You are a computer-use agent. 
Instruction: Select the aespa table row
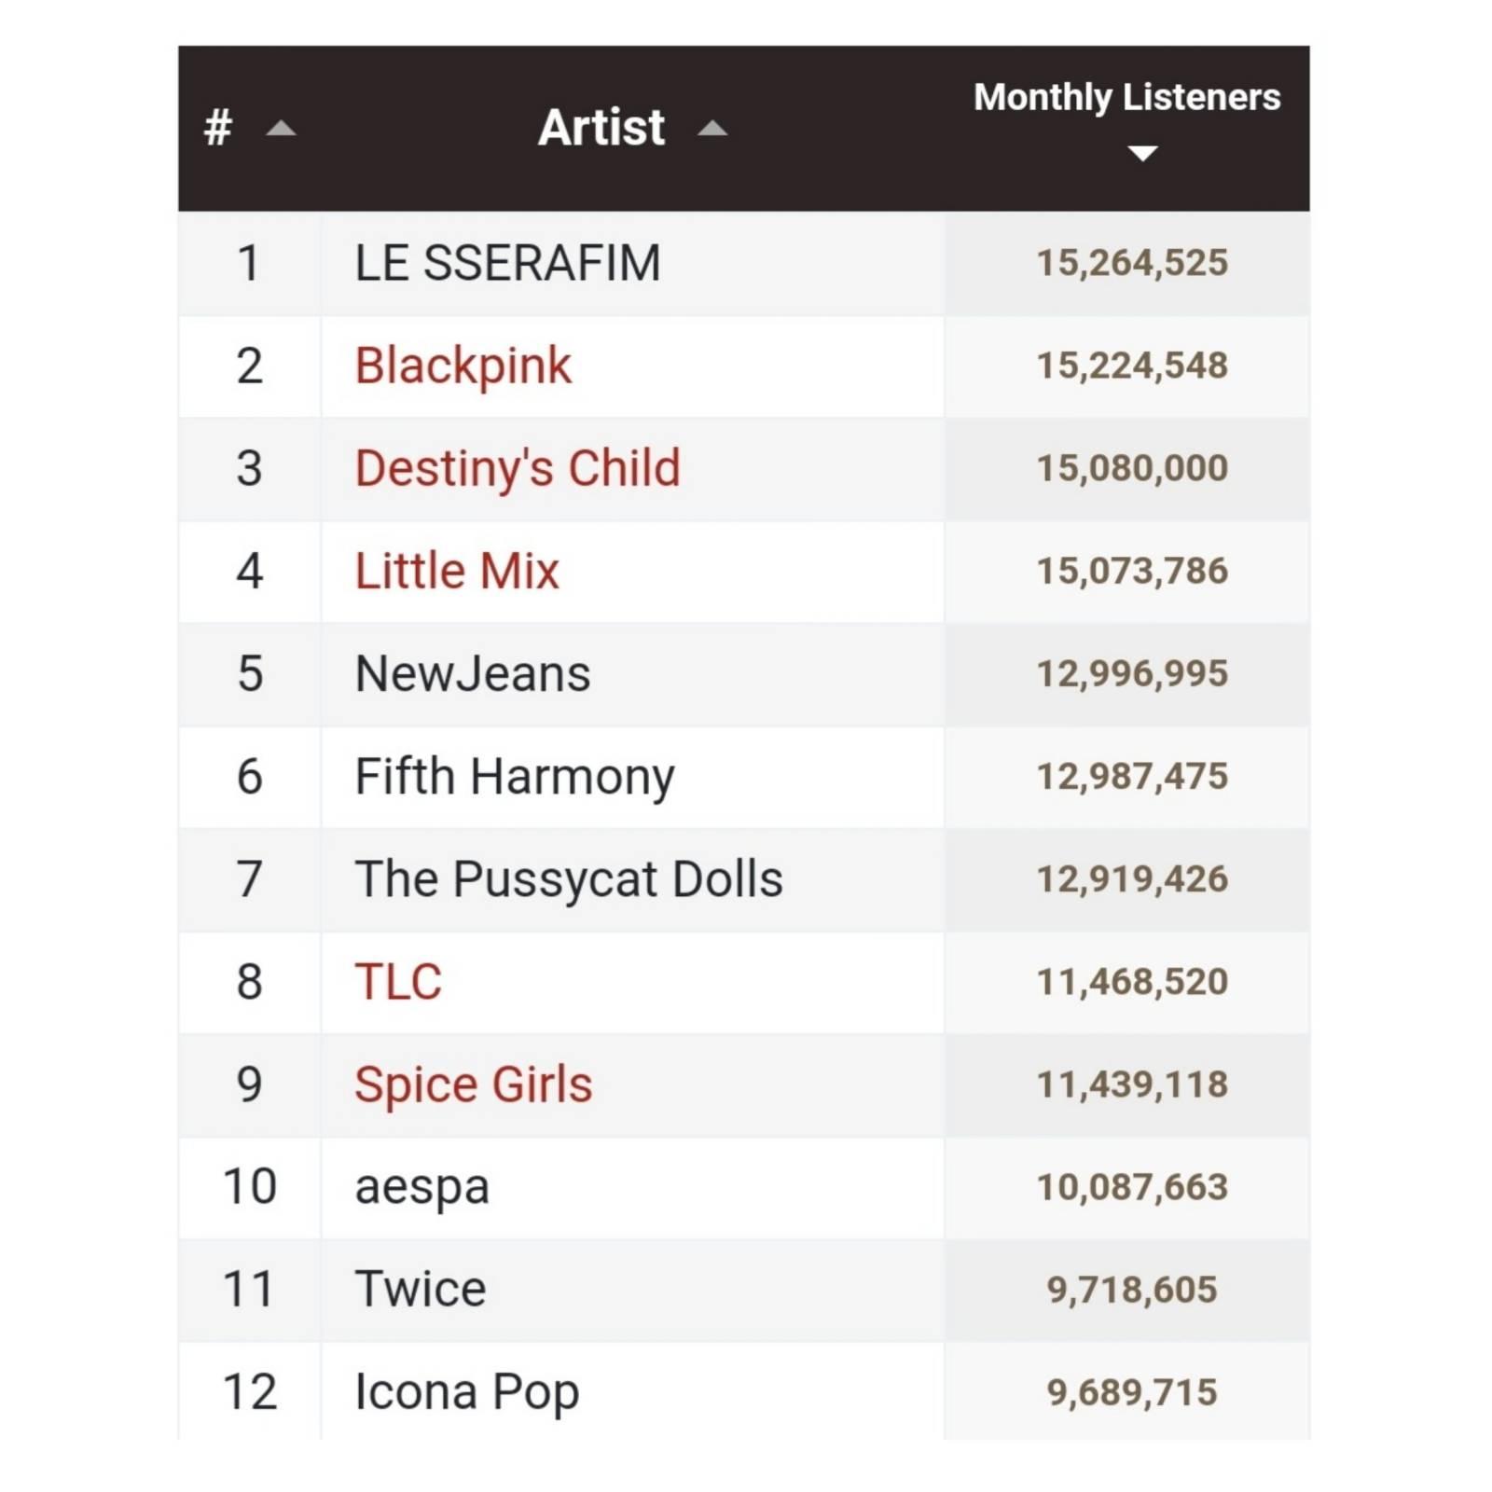(x=744, y=1187)
